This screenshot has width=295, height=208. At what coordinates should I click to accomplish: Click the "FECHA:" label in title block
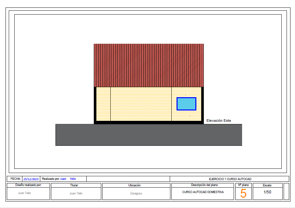[x=16, y=179]
